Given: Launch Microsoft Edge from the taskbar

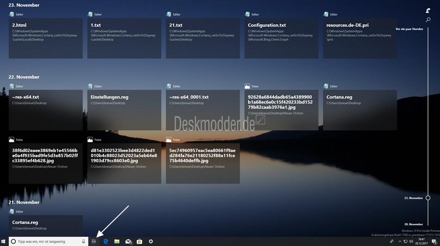Looking at the screenshot, I should click(106, 241).
